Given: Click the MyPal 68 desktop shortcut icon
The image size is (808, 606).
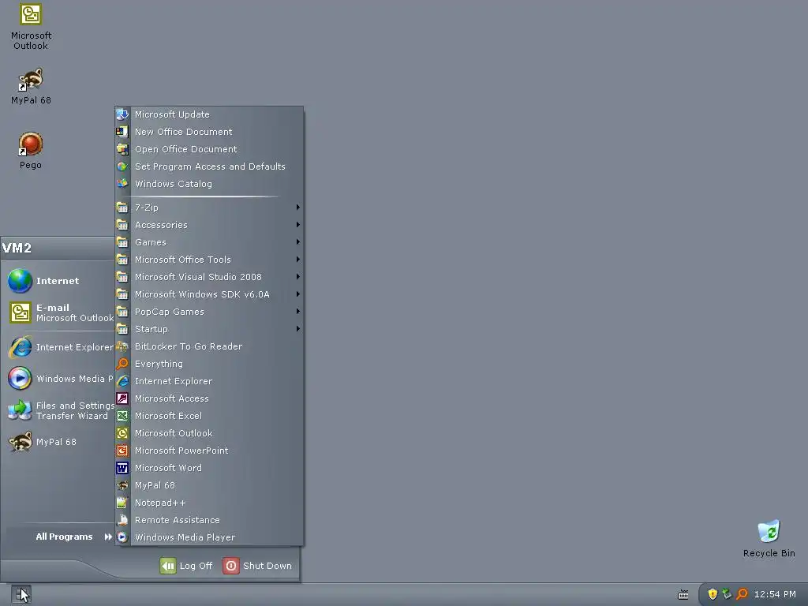Looking at the screenshot, I should pyautogui.click(x=31, y=80).
